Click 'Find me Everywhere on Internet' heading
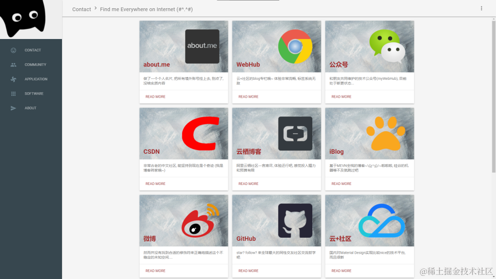496x279 pixels. click(147, 10)
